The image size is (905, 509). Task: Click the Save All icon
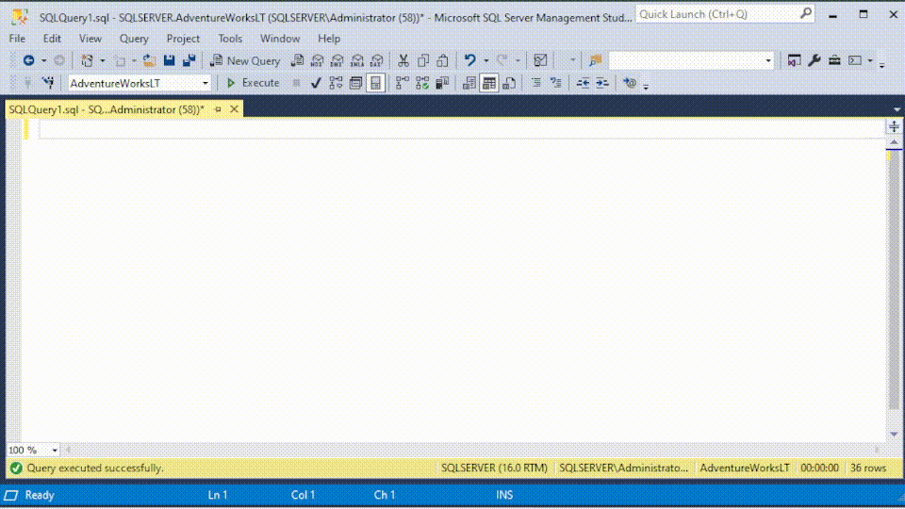[189, 60]
